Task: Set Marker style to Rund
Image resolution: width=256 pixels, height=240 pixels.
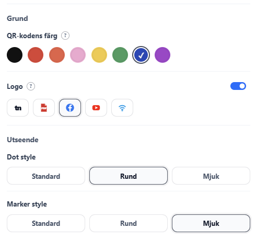Action: (129, 223)
